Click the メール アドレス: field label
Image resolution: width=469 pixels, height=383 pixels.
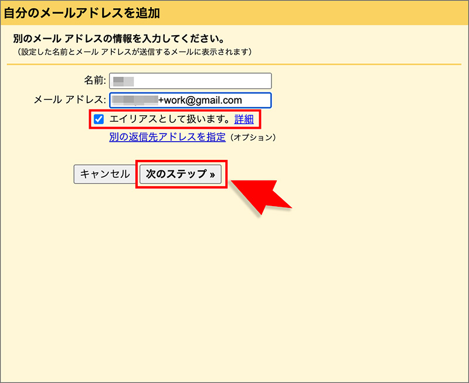pyautogui.click(x=70, y=100)
